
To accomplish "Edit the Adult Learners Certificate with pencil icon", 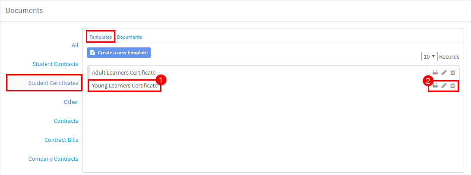I will (444, 72).
